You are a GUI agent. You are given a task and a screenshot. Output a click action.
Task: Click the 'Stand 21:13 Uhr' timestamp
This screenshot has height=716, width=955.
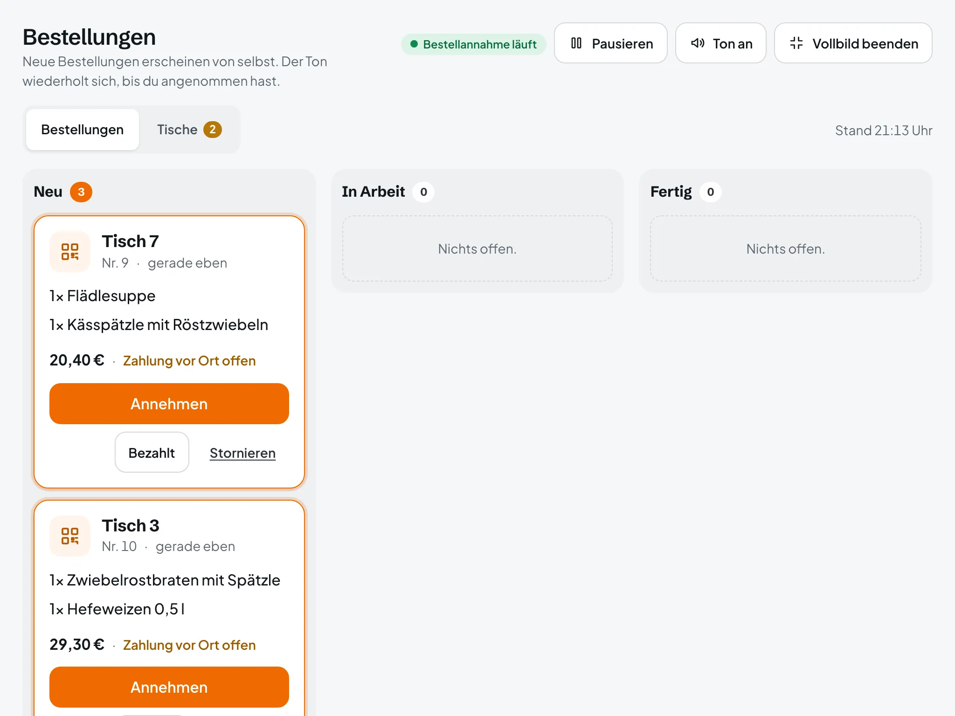click(884, 131)
